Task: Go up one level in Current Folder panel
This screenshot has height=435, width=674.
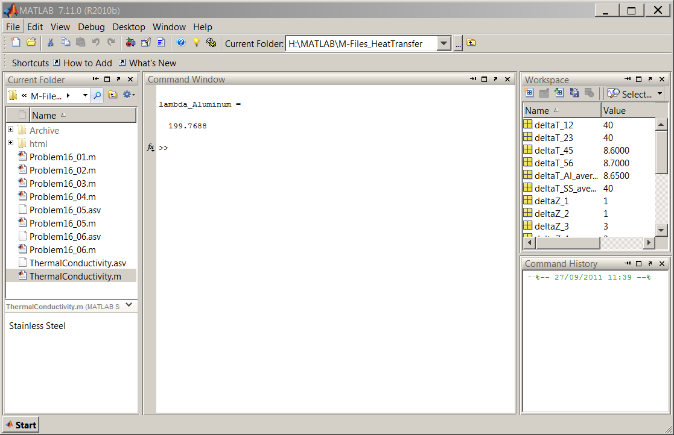Action: pos(113,95)
